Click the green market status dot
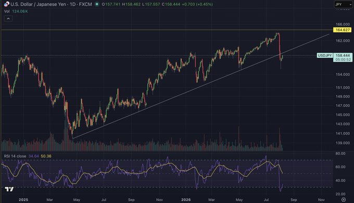The height and width of the screenshot is (203, 354). coord(97,4)
